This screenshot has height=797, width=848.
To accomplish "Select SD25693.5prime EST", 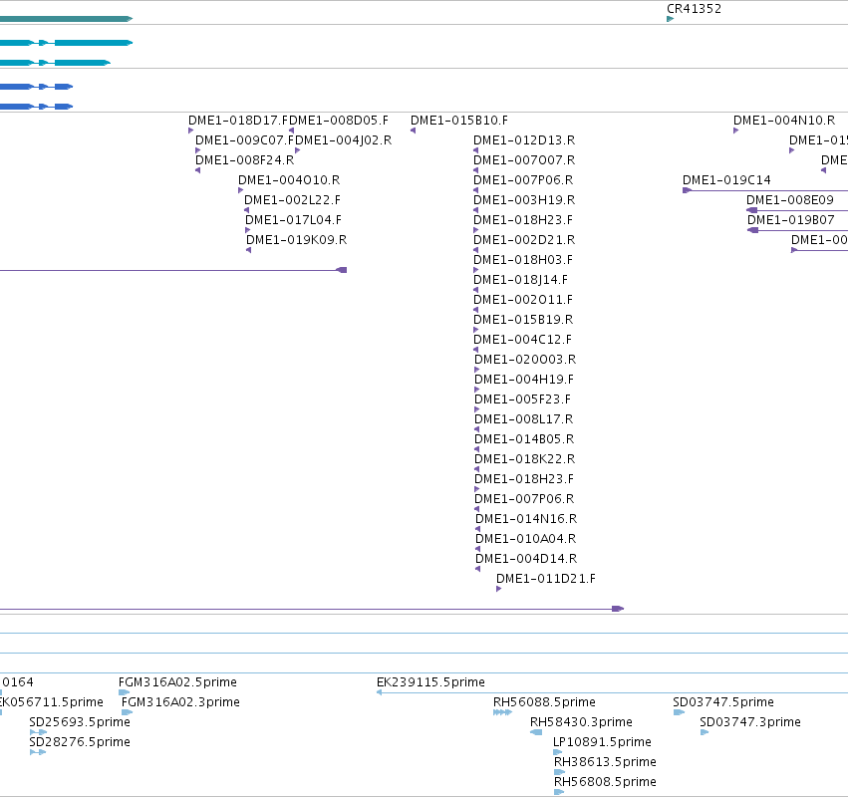I will point(80,722).
